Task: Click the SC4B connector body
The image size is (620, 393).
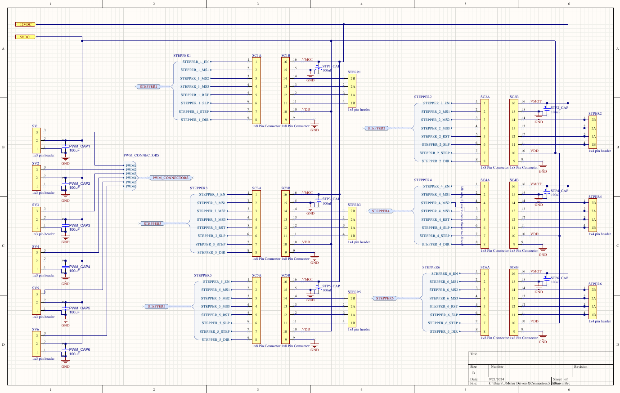Action: (513, 215)
